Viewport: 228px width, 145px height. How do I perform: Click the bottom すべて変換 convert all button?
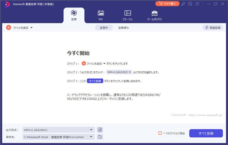206,133
